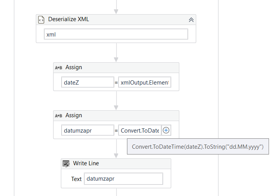This screenshot has width=279, height=196.
Task: Select the dateZ variable field
Action: click(x=87, y=82)
